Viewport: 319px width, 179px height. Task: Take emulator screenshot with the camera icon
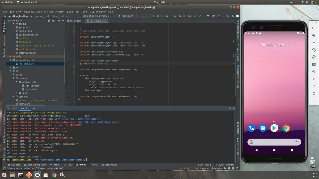314,64
